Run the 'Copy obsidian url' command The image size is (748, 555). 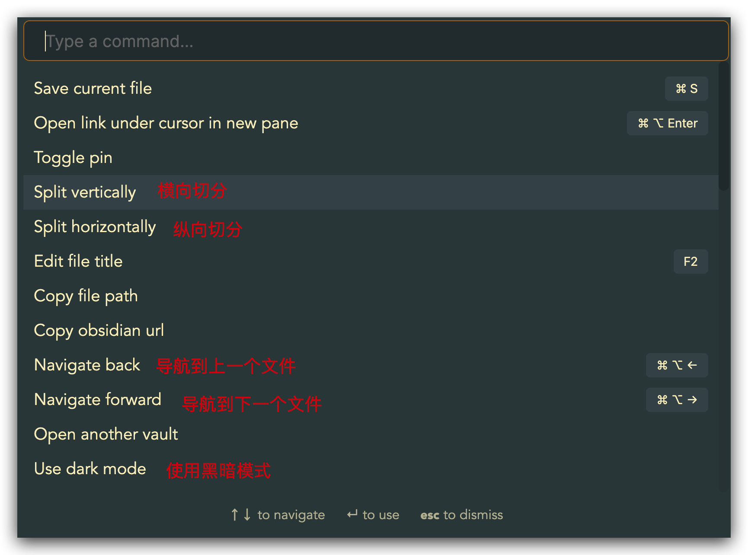click(371, 331)
